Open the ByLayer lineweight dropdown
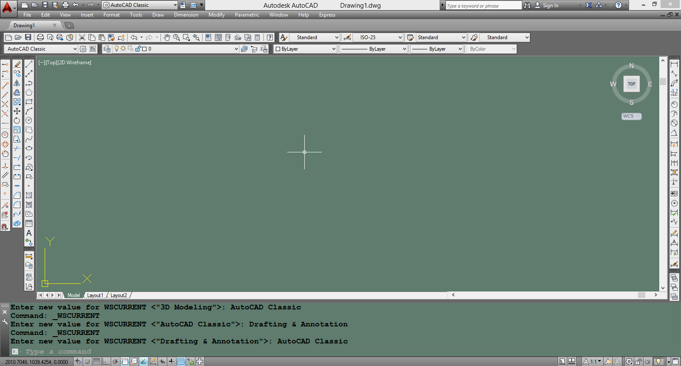 click(437, 49)
